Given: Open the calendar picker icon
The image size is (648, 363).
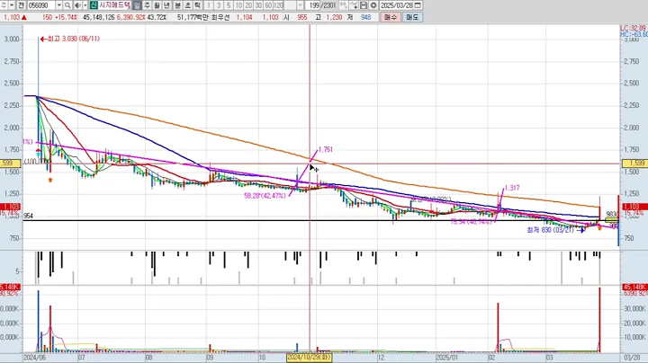Looking at the screenshot, I should (x=418, y=5).
